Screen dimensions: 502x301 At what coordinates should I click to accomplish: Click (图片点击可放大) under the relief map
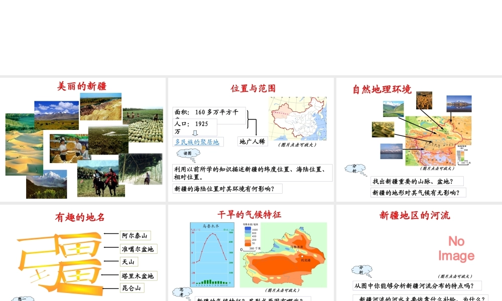pos(438,168)
